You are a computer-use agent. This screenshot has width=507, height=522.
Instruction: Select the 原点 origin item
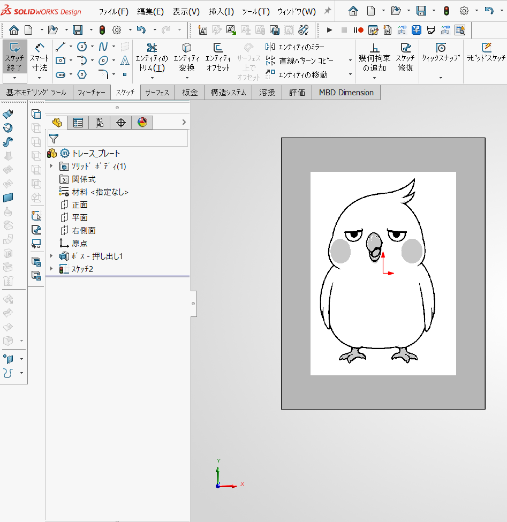(80, 243)
